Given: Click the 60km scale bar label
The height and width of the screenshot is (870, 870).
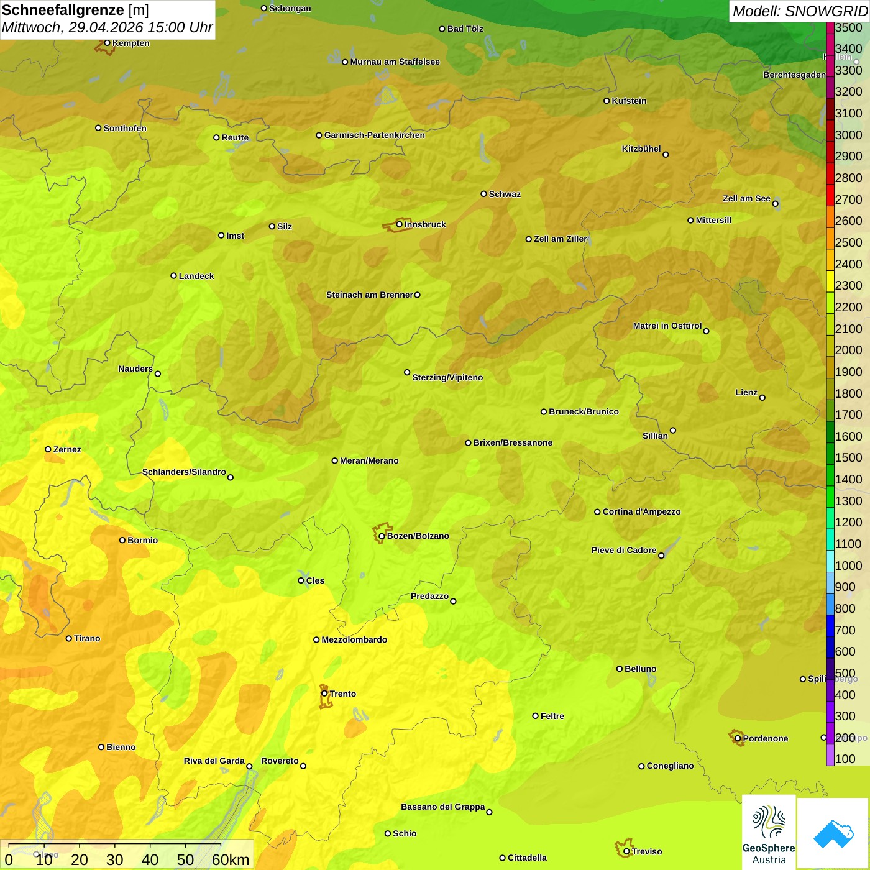Looking at the screenshot, I should 231,859.
